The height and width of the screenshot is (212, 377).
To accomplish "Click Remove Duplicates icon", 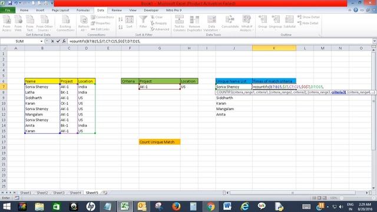I will pyautogui.click(x=194, y=23).
